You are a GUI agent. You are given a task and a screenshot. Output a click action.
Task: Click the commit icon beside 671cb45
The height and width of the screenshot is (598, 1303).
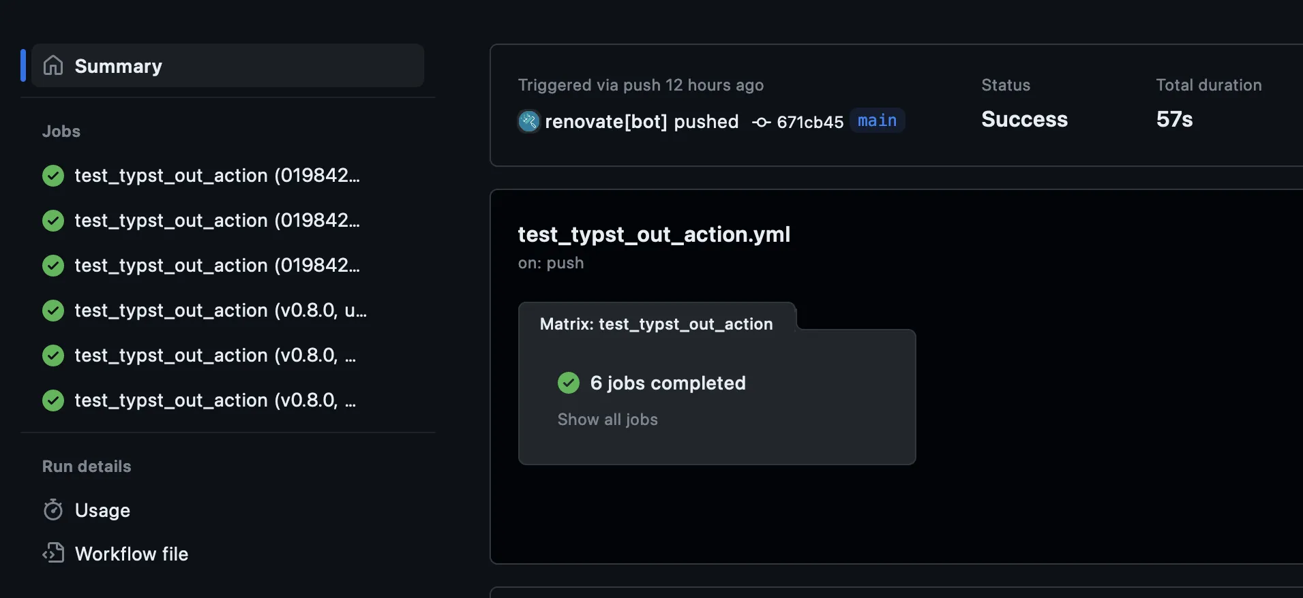tap(761, 122)
